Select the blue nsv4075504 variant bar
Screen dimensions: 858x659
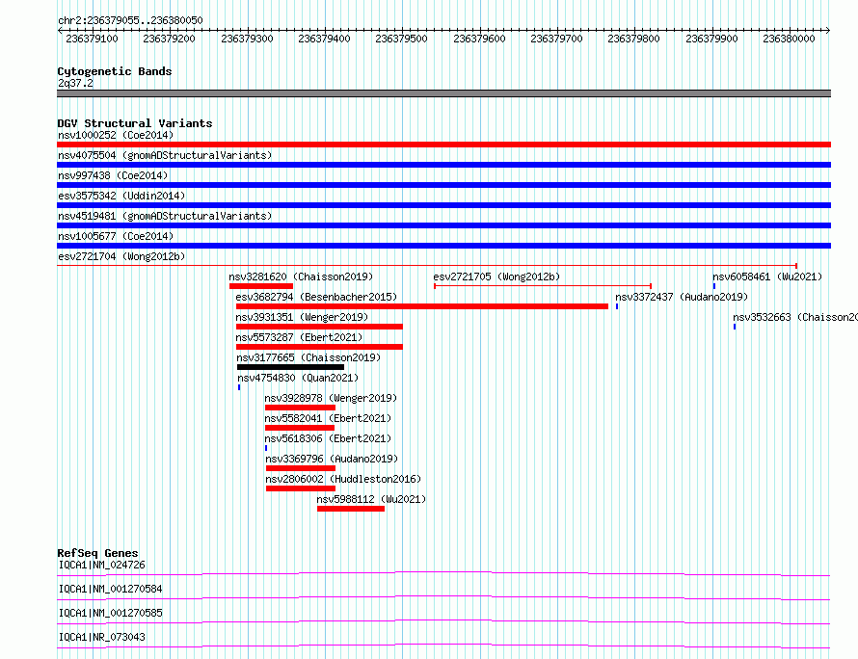point(443,165)
